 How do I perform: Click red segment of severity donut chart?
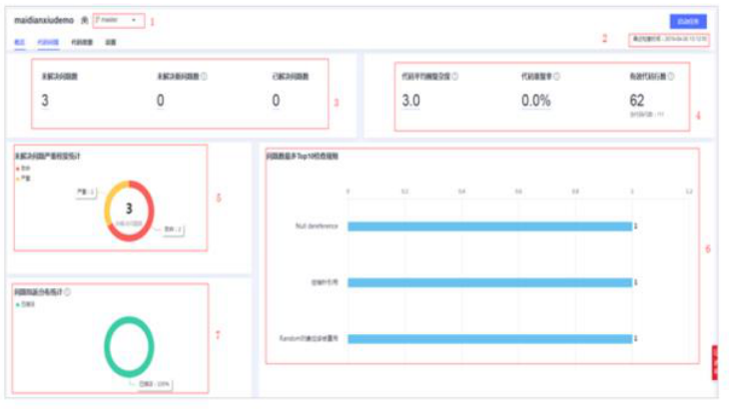pyautogui.click(x=150, y=211)
